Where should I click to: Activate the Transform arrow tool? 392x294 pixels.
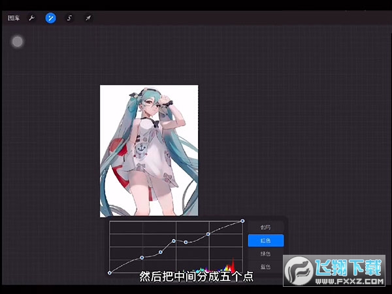coord(88,18)
